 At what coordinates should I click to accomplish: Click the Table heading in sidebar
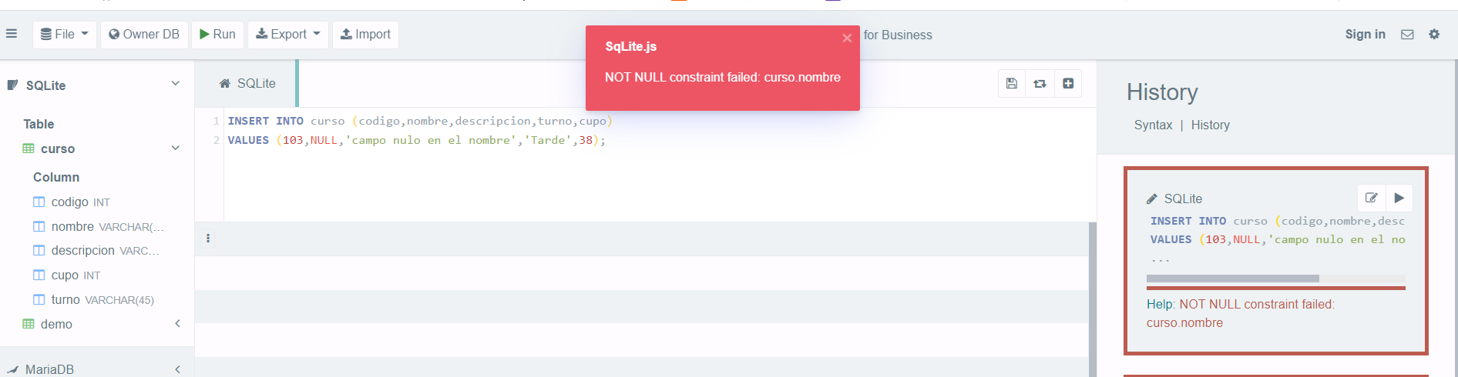pos(39,124)
